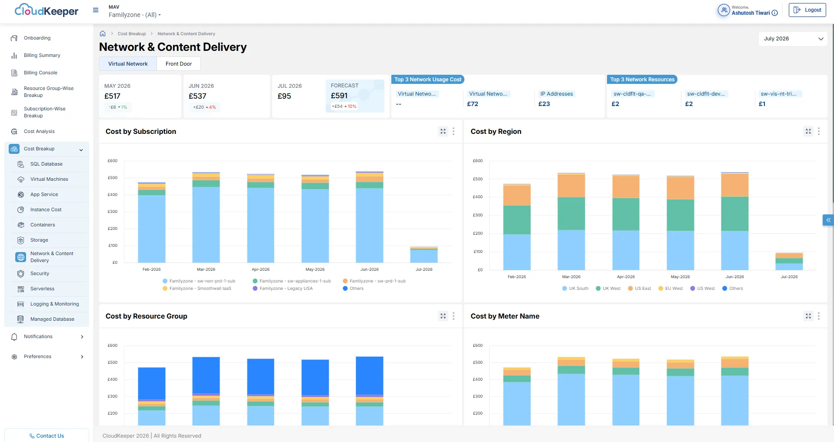Screen dimensions: 834x442
Task: Click the App Service icon
Action: [21, 195]
